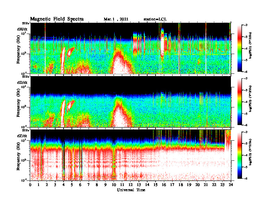Click the dZ/dt spectrogram plot area
This screenshot has height=212, width=275.
(131, 155)
